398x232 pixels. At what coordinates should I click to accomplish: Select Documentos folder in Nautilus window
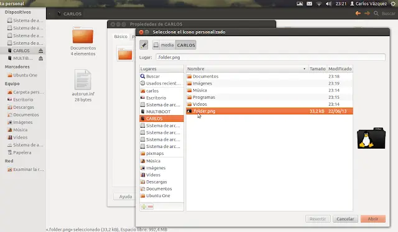point(83,40)
